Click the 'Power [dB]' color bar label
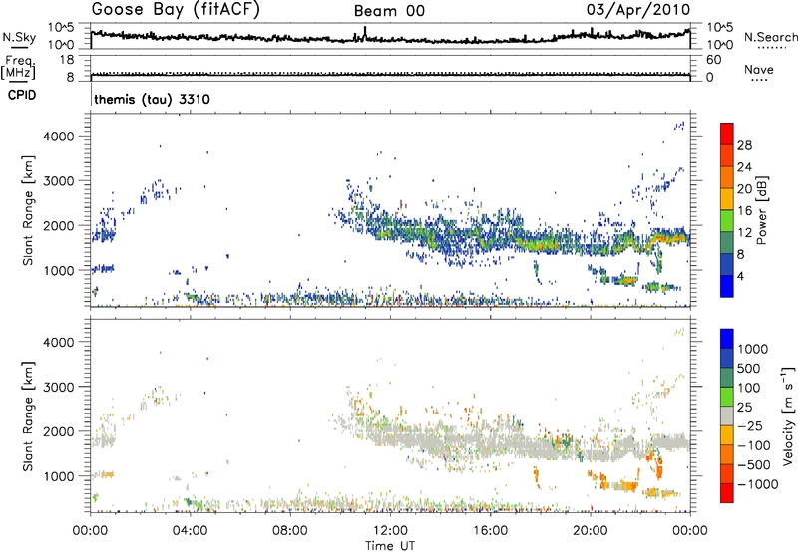The image size is (798, 552). tap(761, 210)
